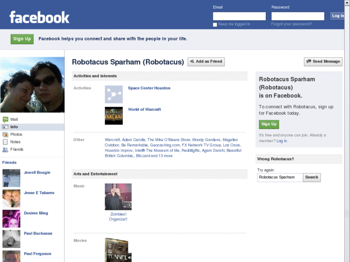Click the Password input field

pyautogui.click(x=298, y=16)
